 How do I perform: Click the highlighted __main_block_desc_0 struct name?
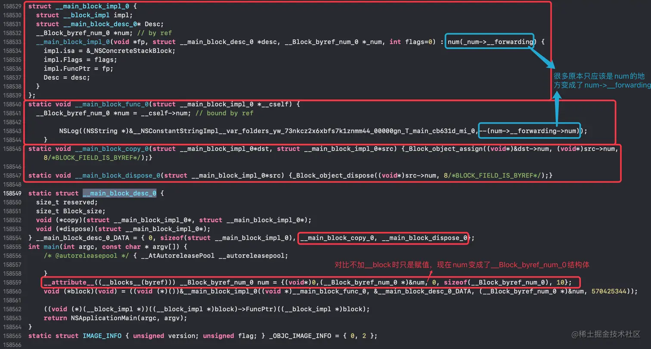click(x=119, y=193)
